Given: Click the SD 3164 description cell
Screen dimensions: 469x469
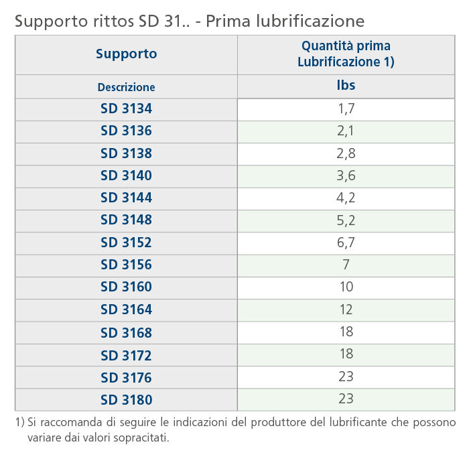Looking at the screenshot, I should pyautogui.click(x=126, y=310).
